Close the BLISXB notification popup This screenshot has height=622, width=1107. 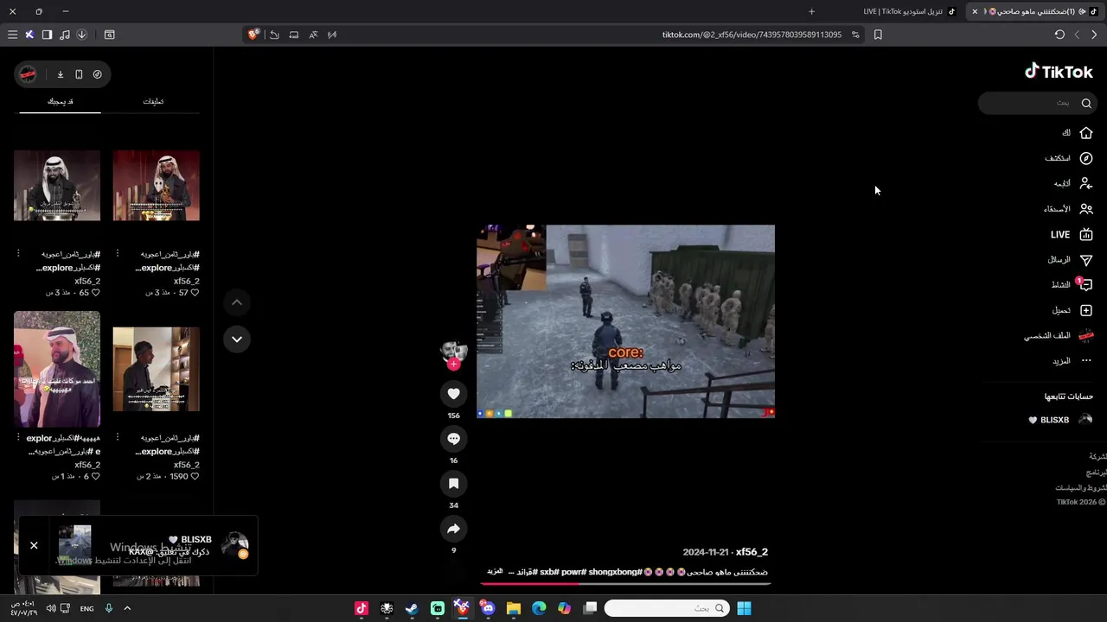34,545
